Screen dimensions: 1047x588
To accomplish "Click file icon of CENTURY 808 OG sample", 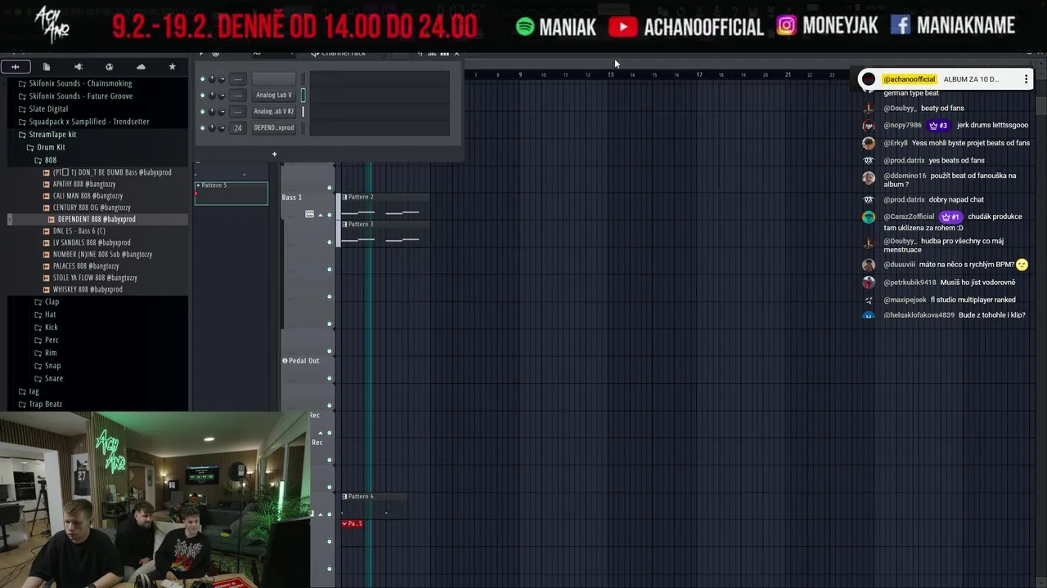I will click(47, 207).
